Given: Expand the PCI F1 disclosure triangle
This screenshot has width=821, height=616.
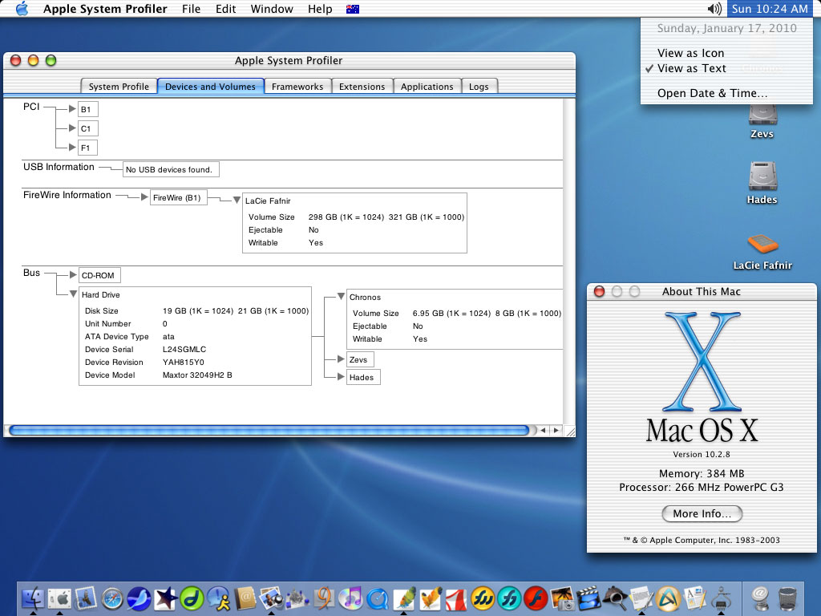Looking at the screenshot, I should coord(72,148).
